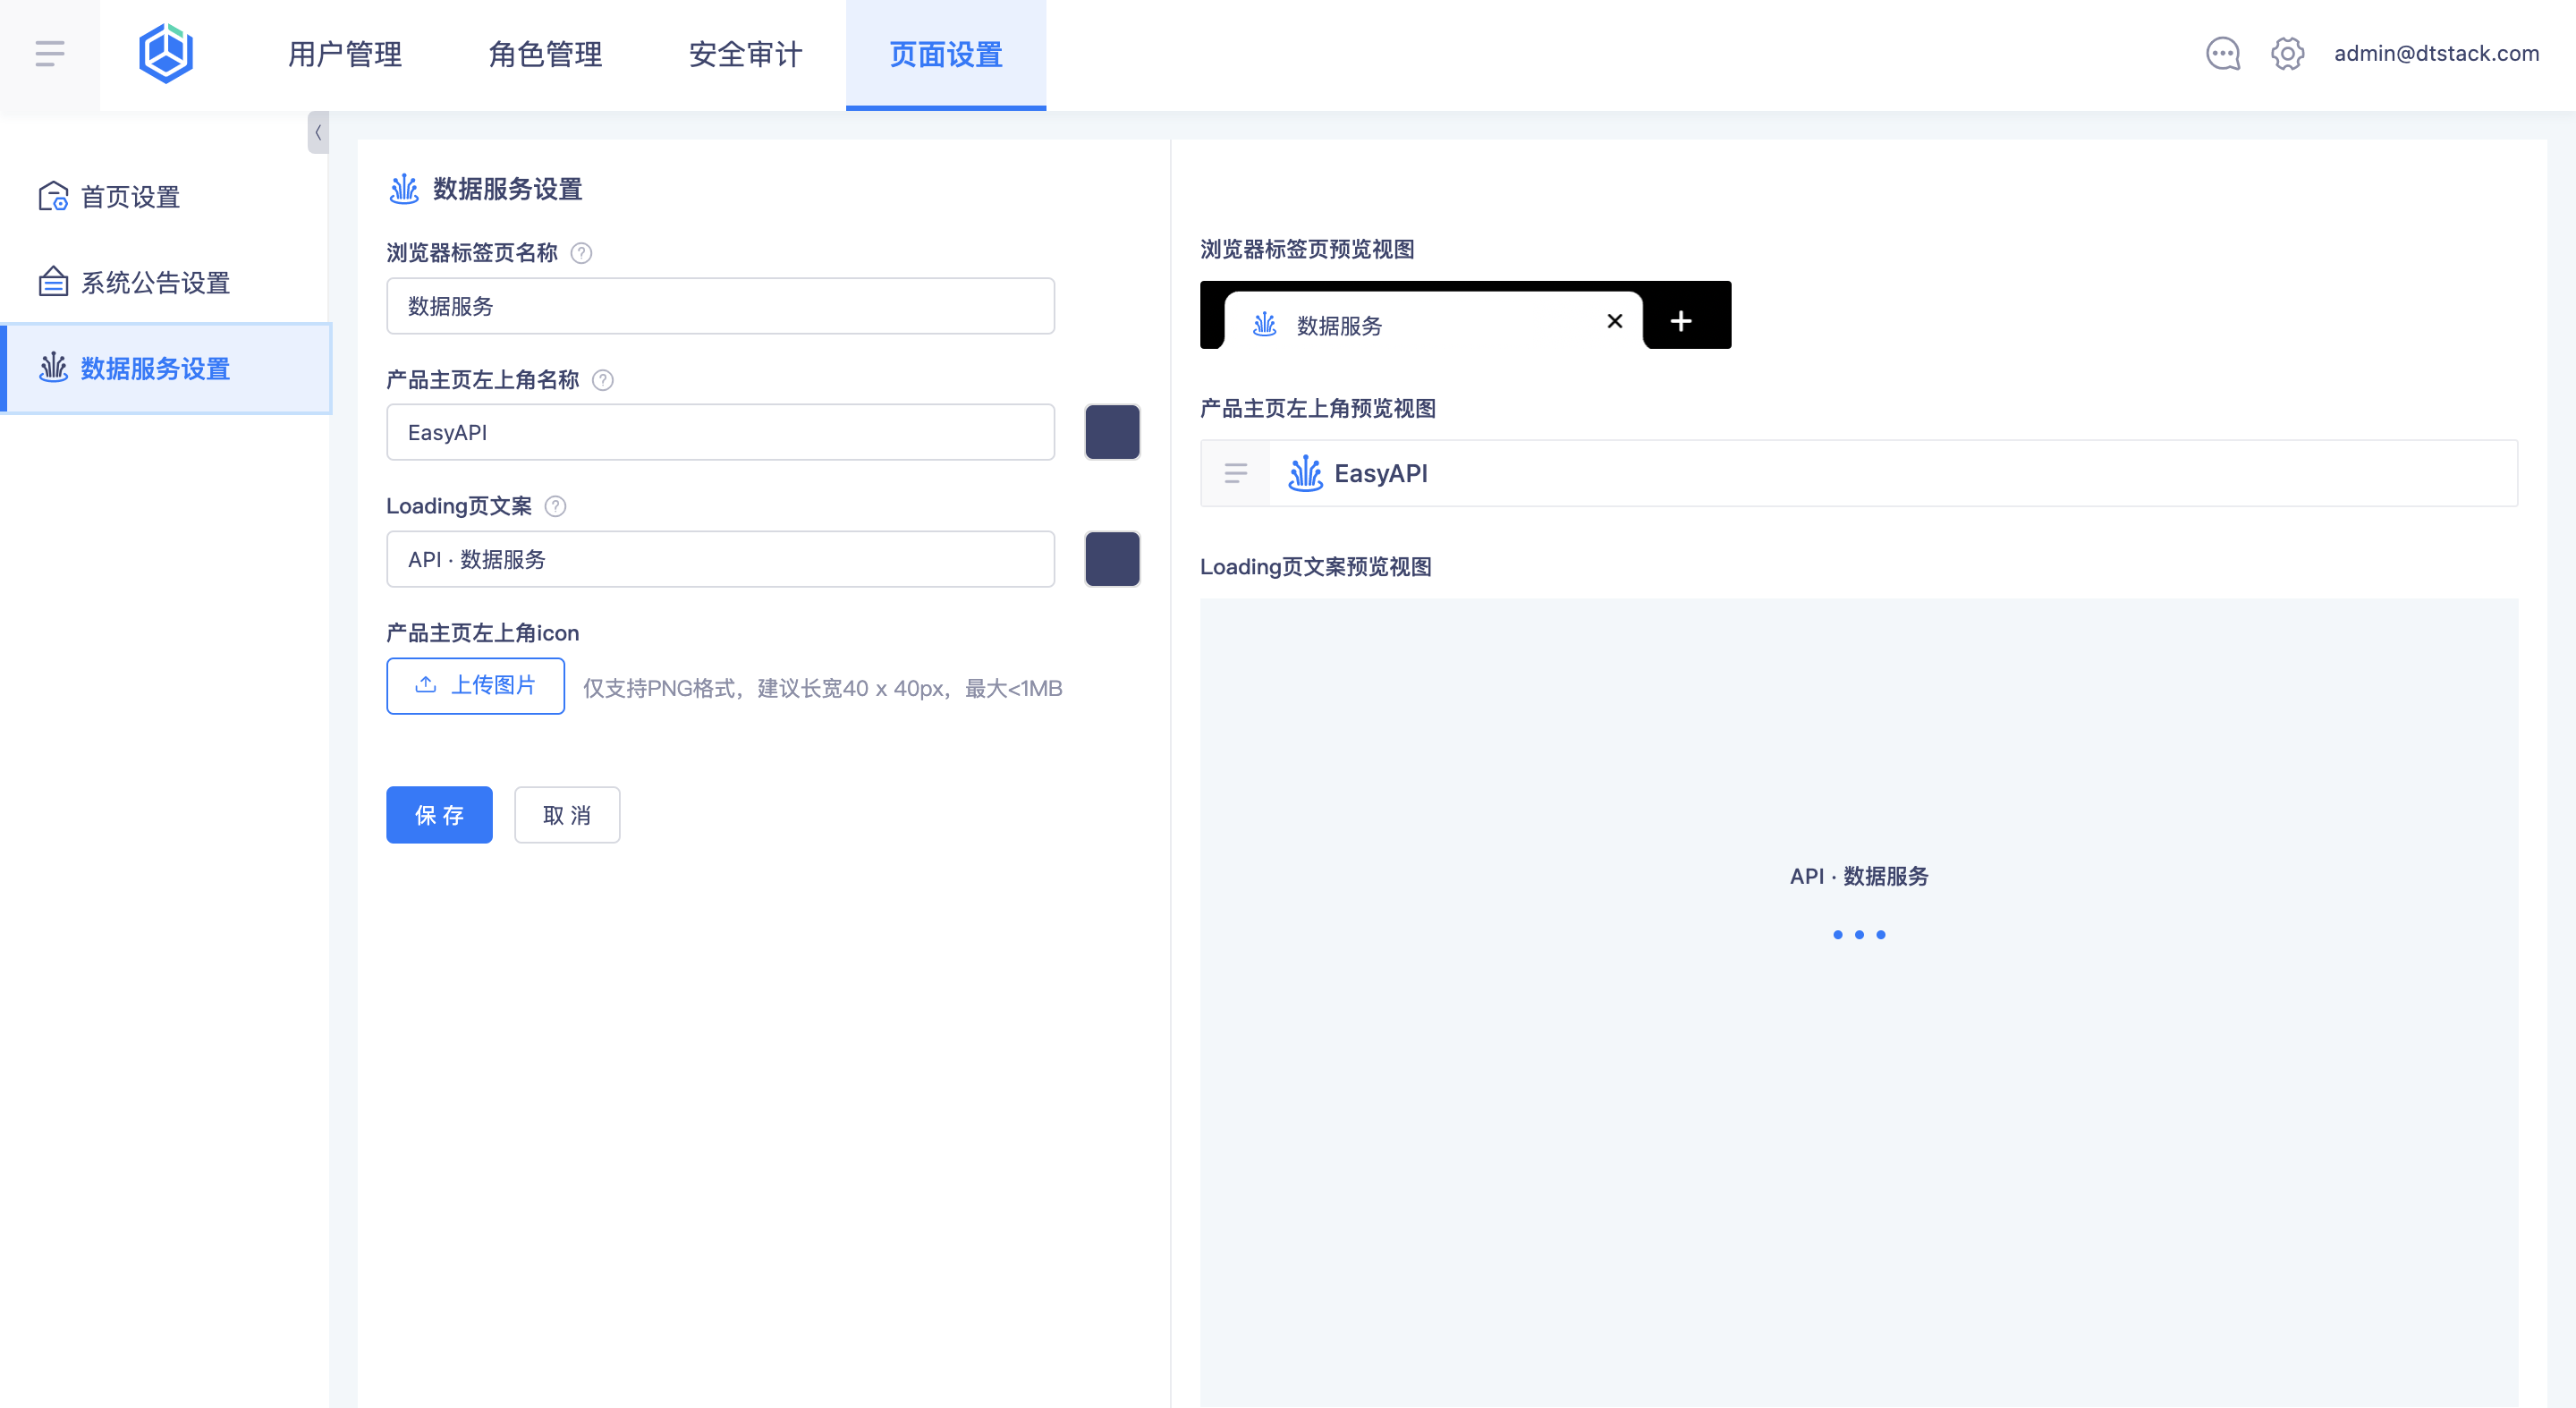Click help icon beside 产品主页左上角名称
2576x1408 pixels.
pos(603,380)
